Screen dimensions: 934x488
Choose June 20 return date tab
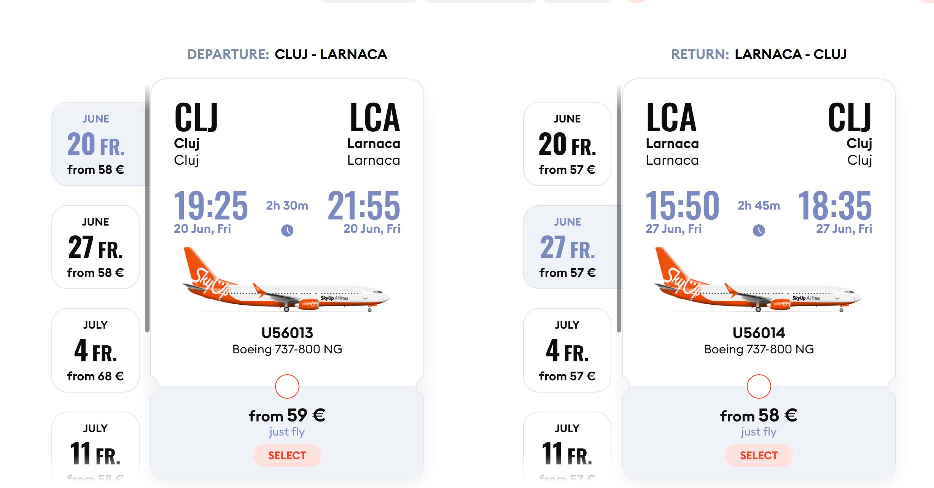[x=567, y=144]
